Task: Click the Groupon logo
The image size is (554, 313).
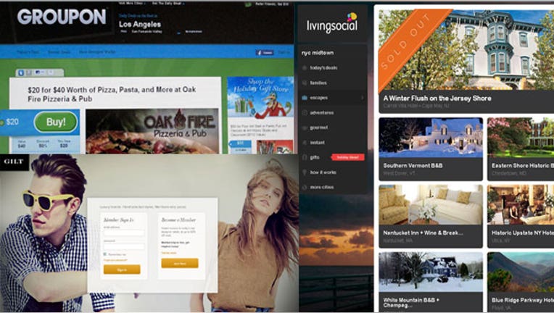Action: click(62, 17)
